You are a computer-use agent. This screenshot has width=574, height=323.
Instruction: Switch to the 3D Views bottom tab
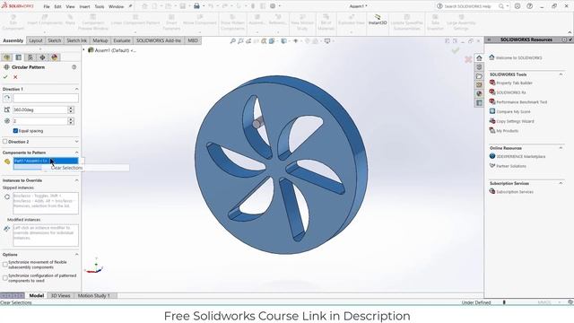coord(60,295)
